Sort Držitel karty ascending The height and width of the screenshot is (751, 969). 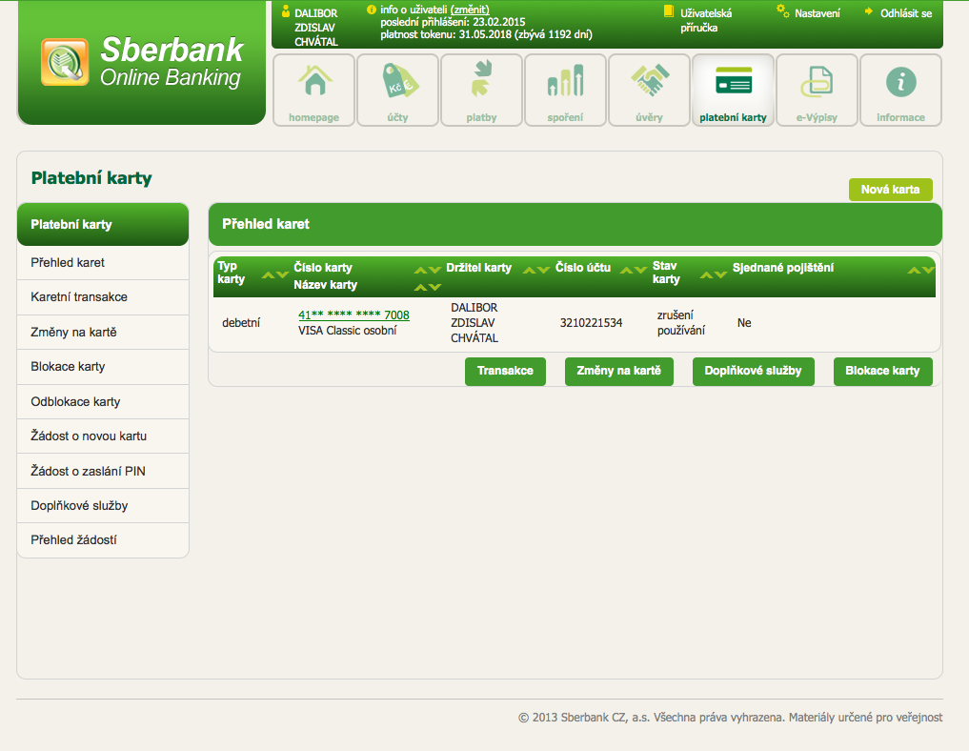click(x=530, y=270)
